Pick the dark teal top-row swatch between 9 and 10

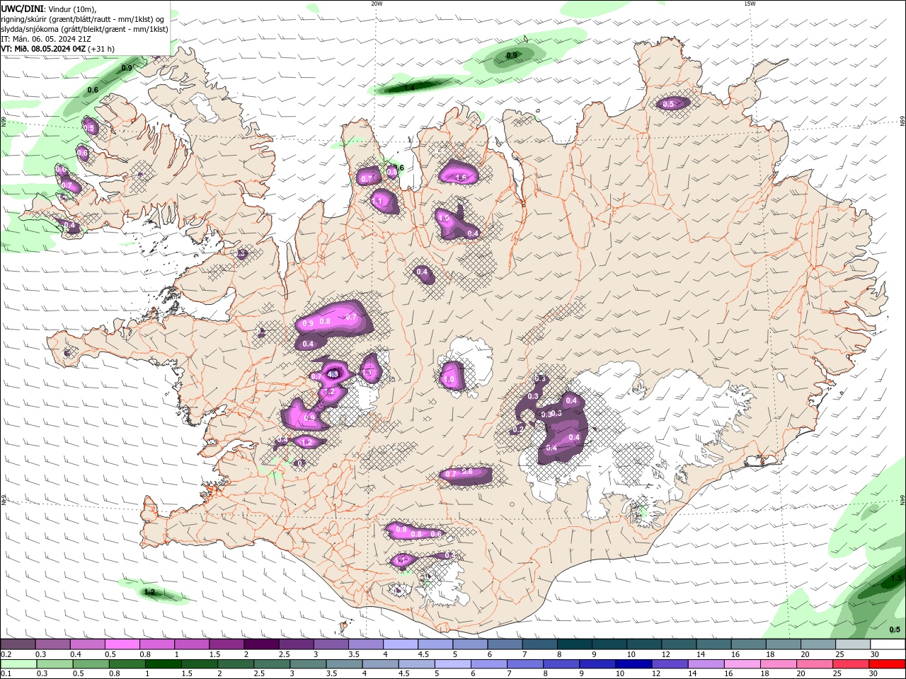click(609, 644)
